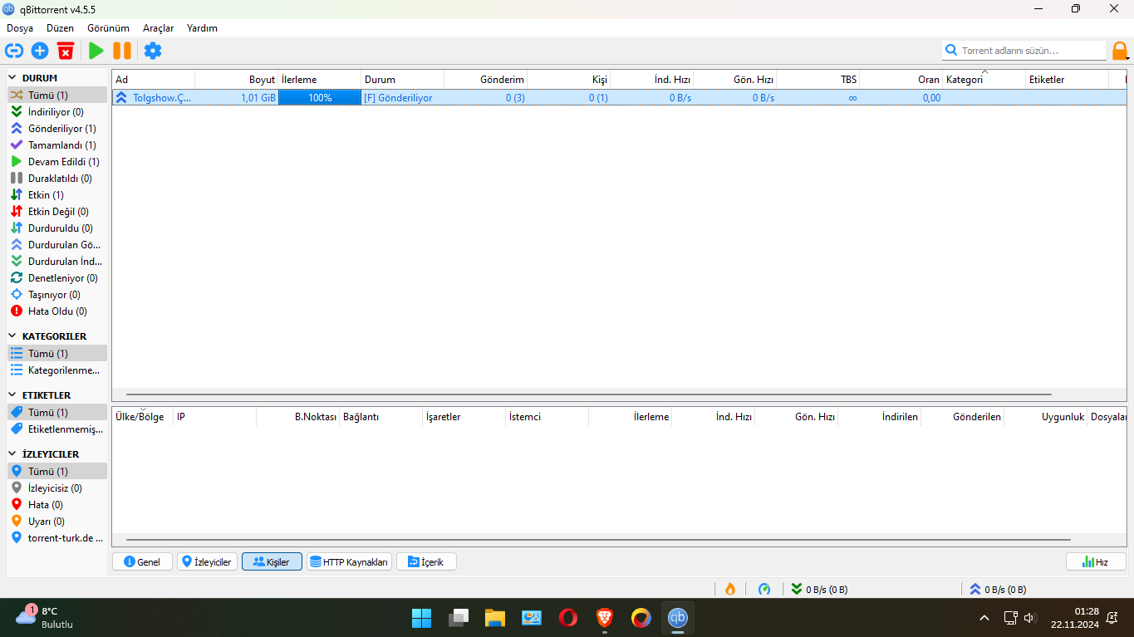Collapse the KATEGORİLER section
The height and width of the screenshot is (637, 1134).
pos(13,336)
